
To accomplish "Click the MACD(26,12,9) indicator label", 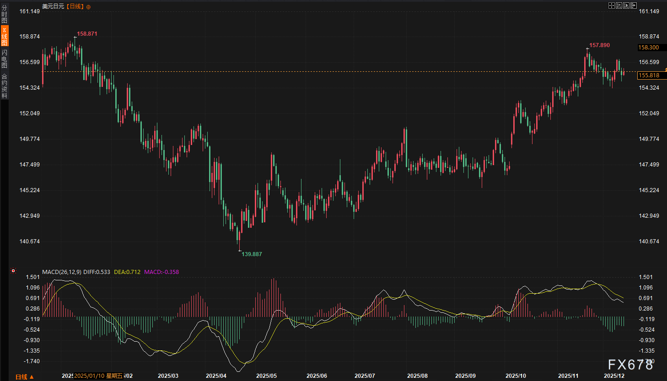I will tap(62, 272).
